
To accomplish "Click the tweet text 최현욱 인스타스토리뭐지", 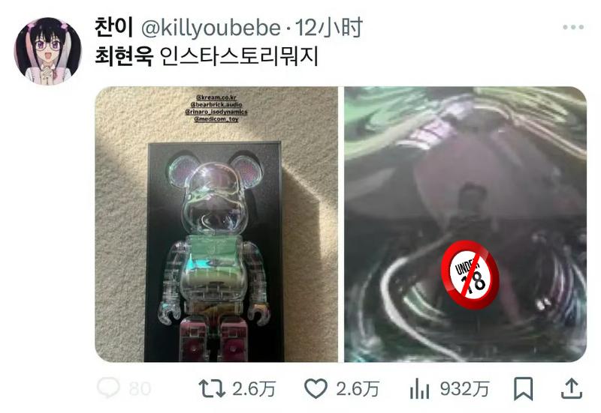I will coord(206,57).
